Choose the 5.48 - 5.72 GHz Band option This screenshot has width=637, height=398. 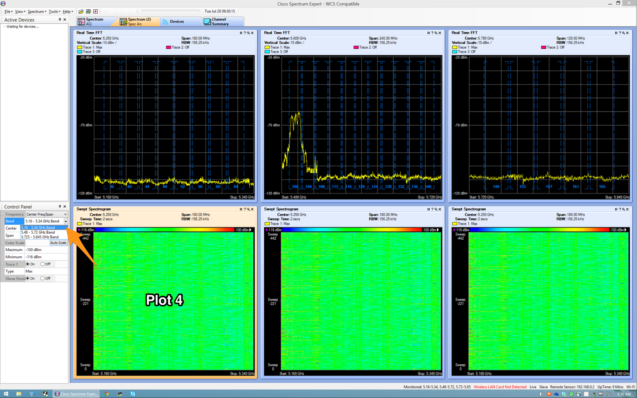(44, 233)
